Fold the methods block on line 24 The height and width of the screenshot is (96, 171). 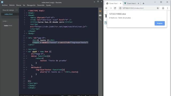(26, 67)
